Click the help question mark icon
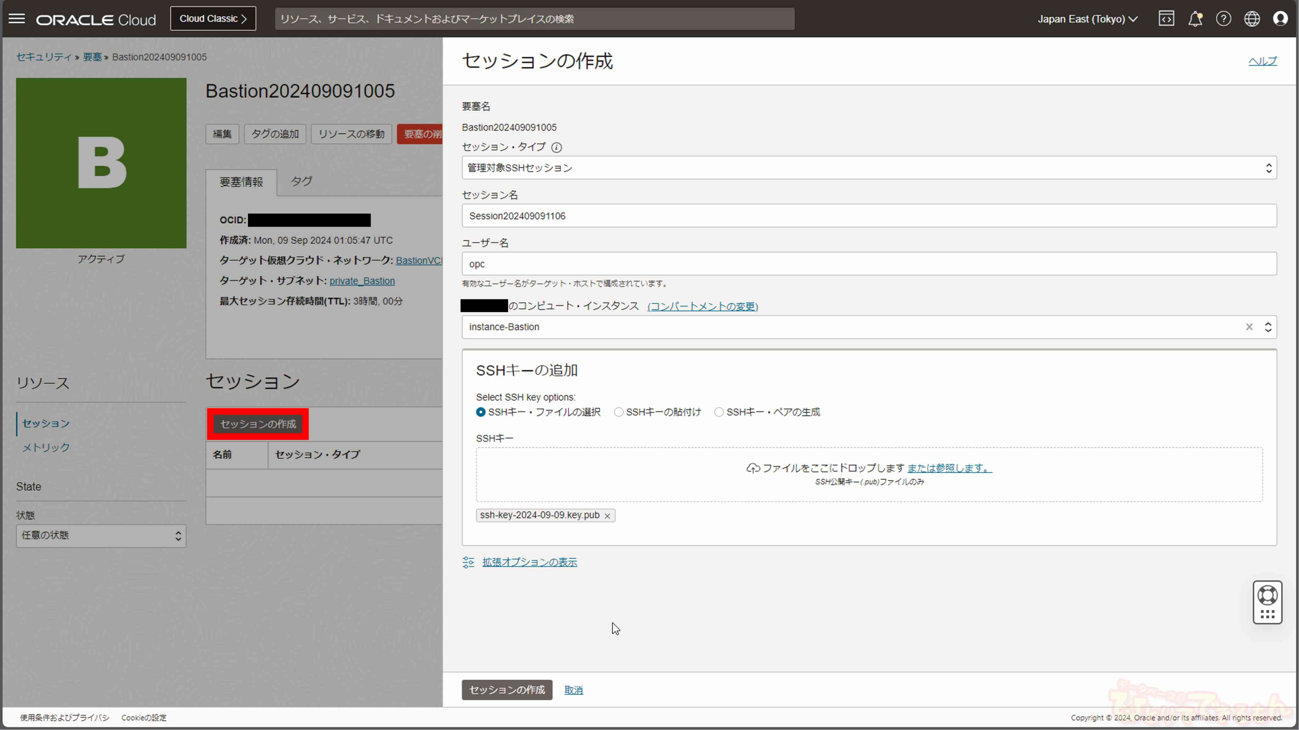The width and height of the screenshot is (1299, 730). tap(1223, 19)
